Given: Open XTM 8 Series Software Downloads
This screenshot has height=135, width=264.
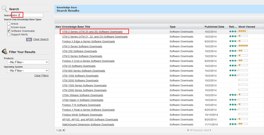Looking at the screenshot, I should (82, 56).
